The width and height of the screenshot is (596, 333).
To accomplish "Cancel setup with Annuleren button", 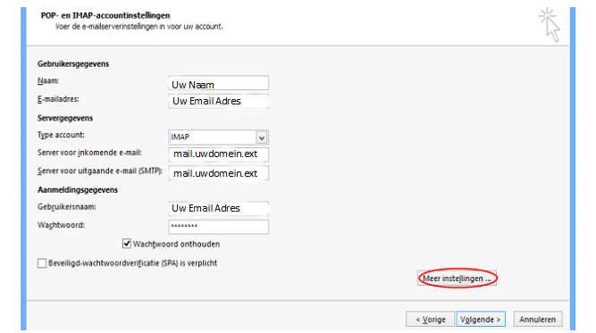I will click(538, 320).
